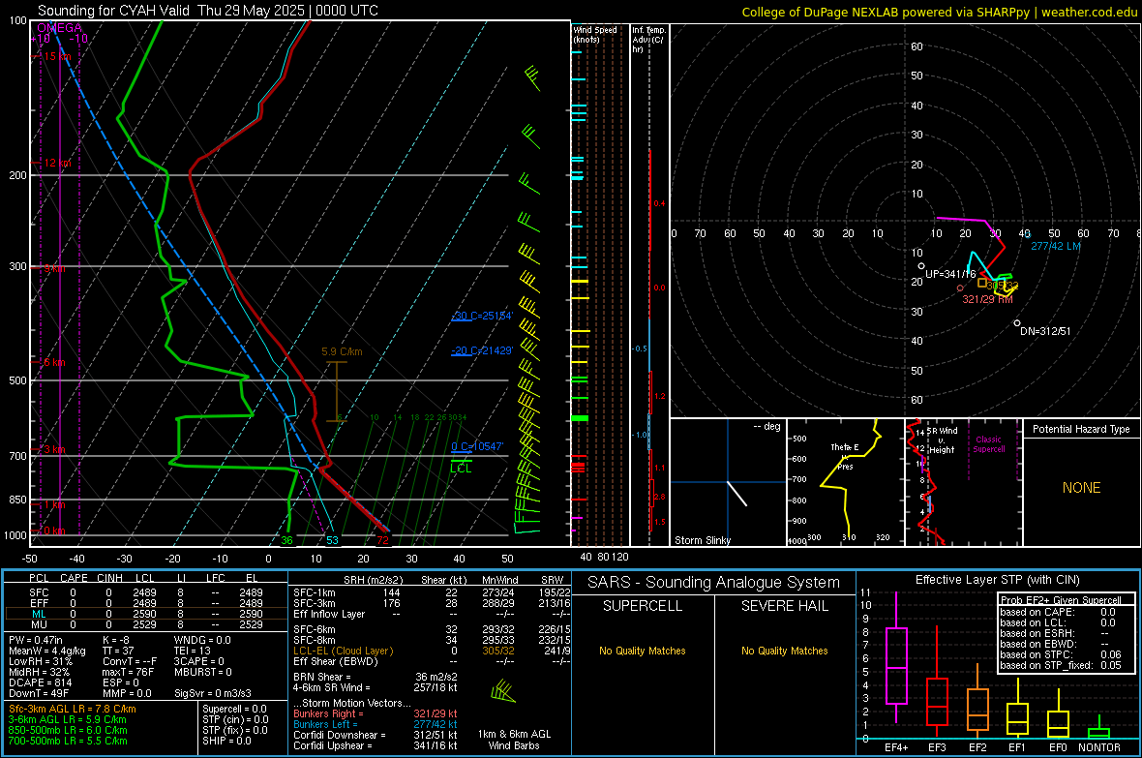Click the surface temperature value 72
This screenshot has width=1142, height=758.
[x=382, y=540]
